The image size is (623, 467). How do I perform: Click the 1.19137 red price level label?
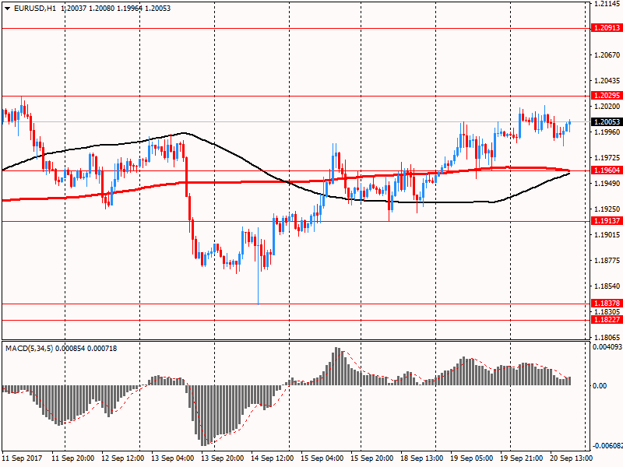(607, 221)
